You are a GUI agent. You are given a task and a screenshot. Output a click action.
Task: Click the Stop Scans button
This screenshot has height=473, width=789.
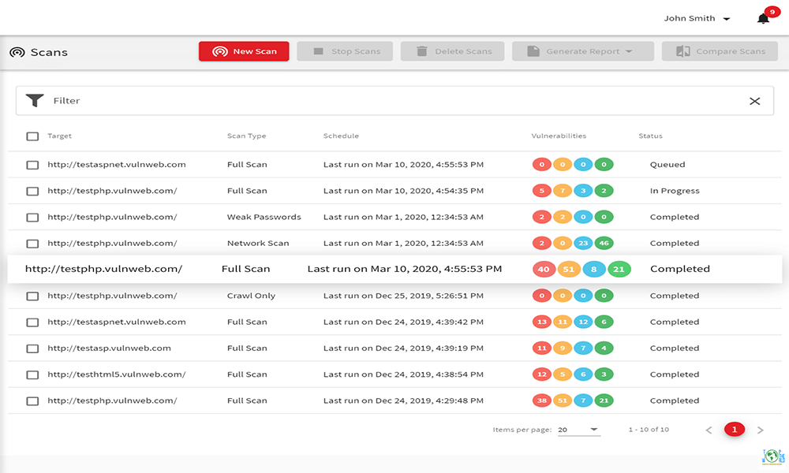(x=345, y=51)
